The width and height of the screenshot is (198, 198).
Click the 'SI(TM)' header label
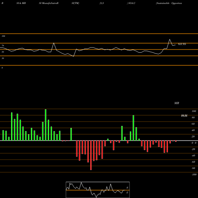(75, 3)
